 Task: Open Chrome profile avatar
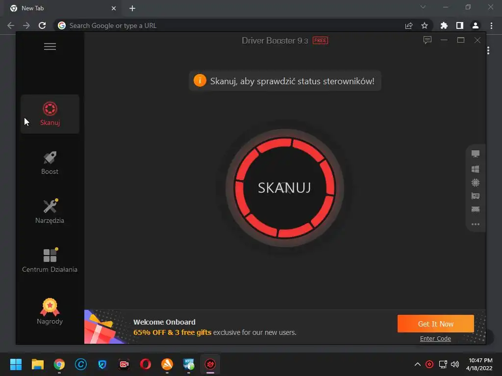[476, 25]
